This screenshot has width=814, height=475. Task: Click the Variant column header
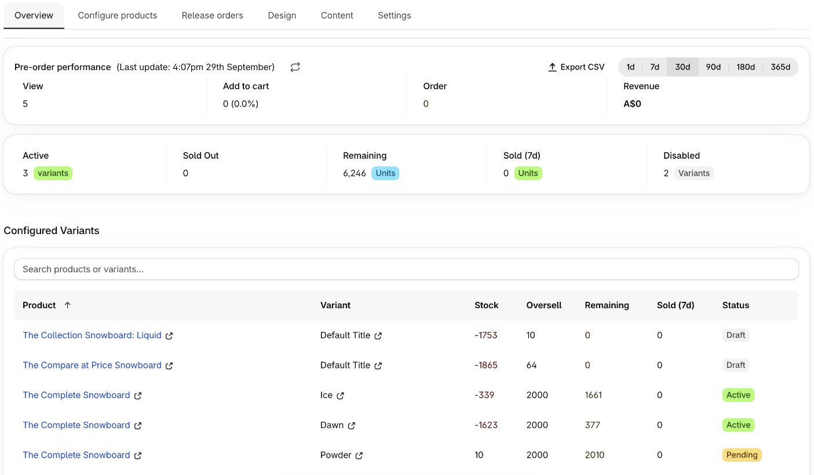(335, 305)
